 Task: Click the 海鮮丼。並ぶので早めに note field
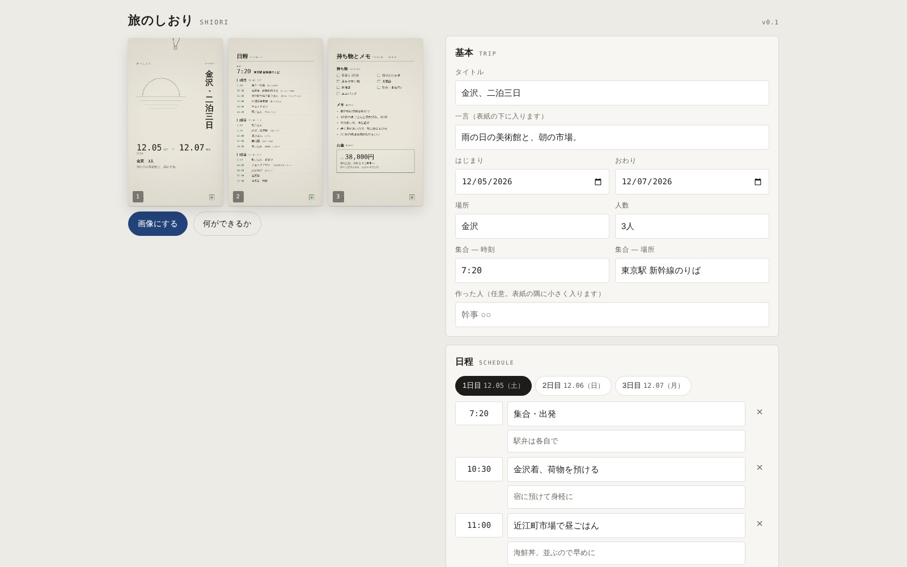626,553
